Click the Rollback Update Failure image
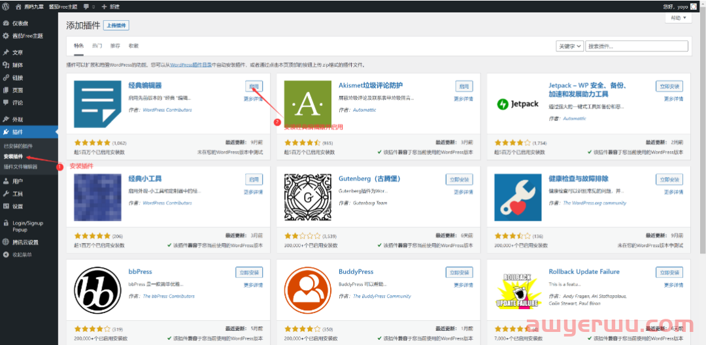 [x=518, y=290]
